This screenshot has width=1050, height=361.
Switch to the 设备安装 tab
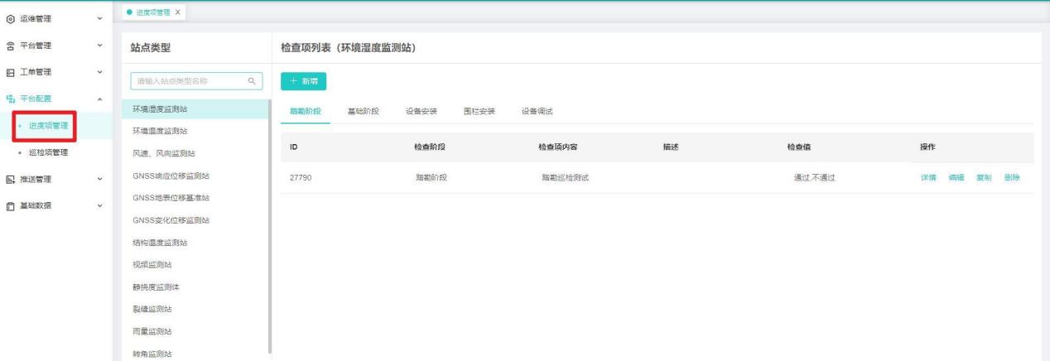[421, 112]
